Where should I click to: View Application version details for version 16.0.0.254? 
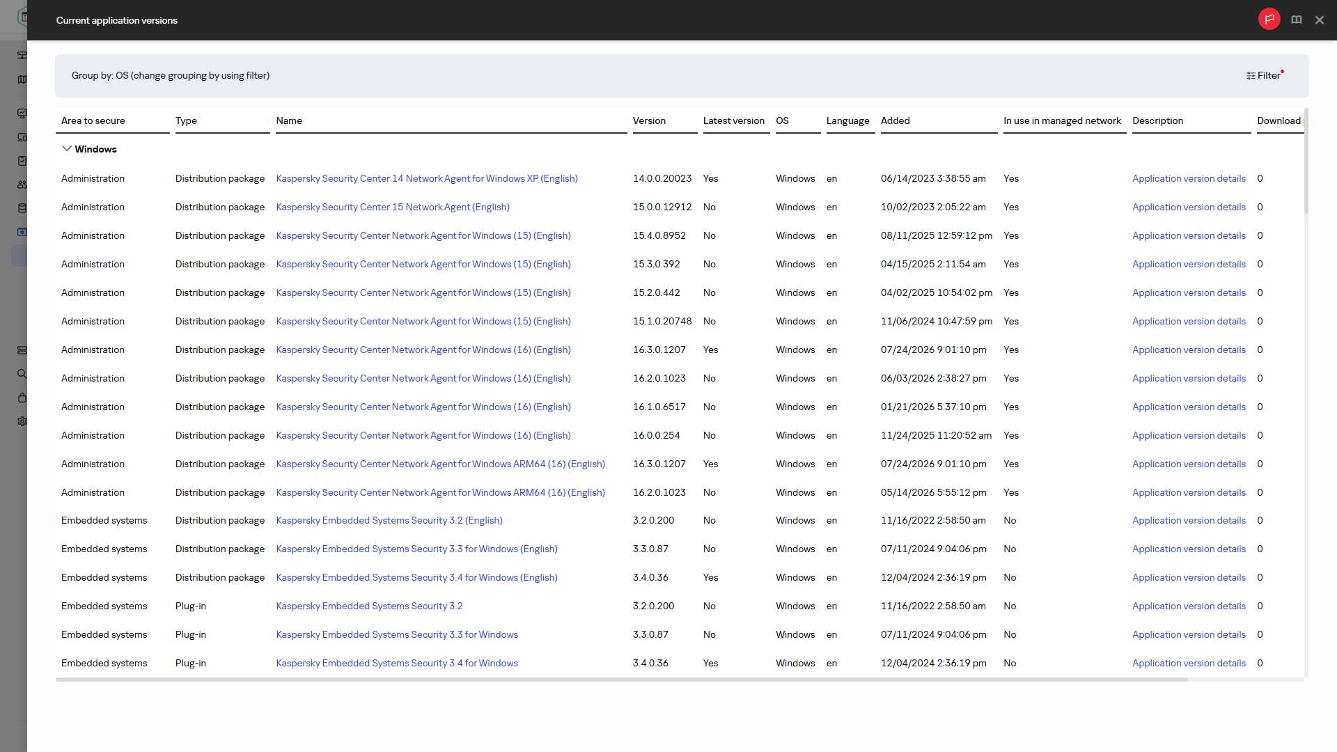[x=1189, y=435]
